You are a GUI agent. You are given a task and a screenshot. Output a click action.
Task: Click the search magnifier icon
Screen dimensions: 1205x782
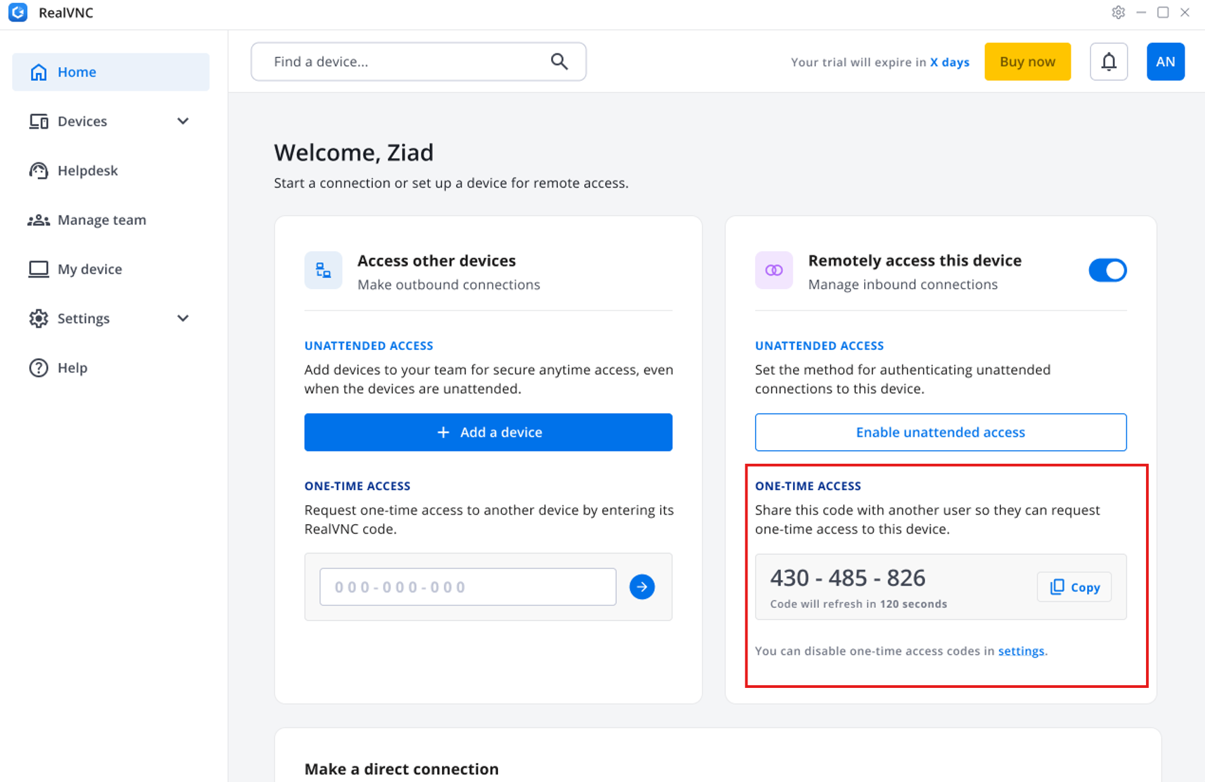pos(559,62)
